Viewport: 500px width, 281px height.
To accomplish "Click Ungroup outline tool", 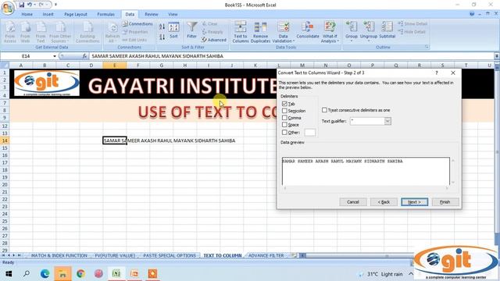I will tap(369, 31).
